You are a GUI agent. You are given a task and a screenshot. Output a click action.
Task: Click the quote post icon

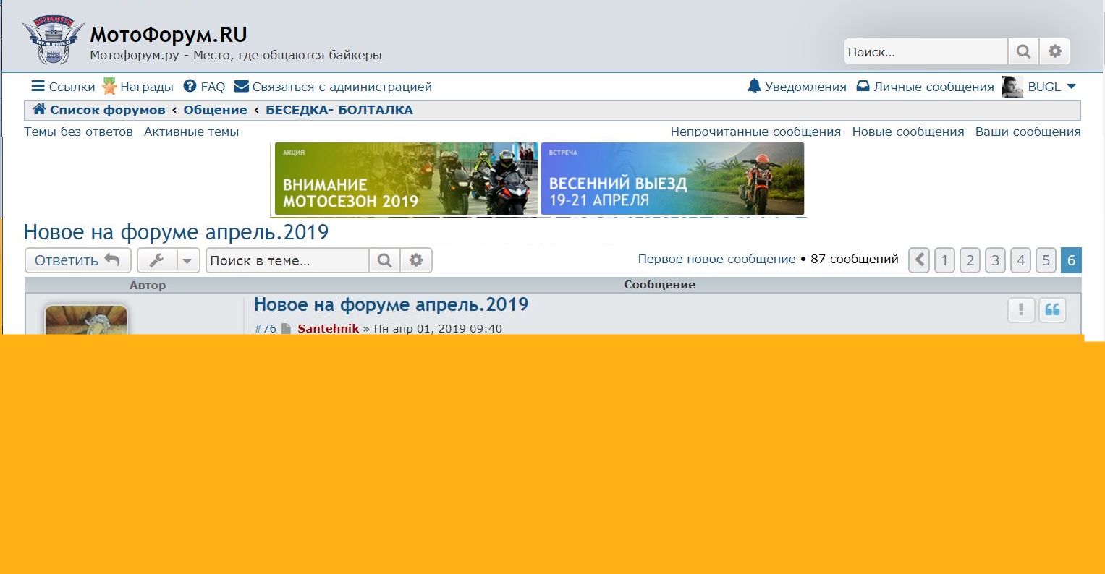point(1052,310)
